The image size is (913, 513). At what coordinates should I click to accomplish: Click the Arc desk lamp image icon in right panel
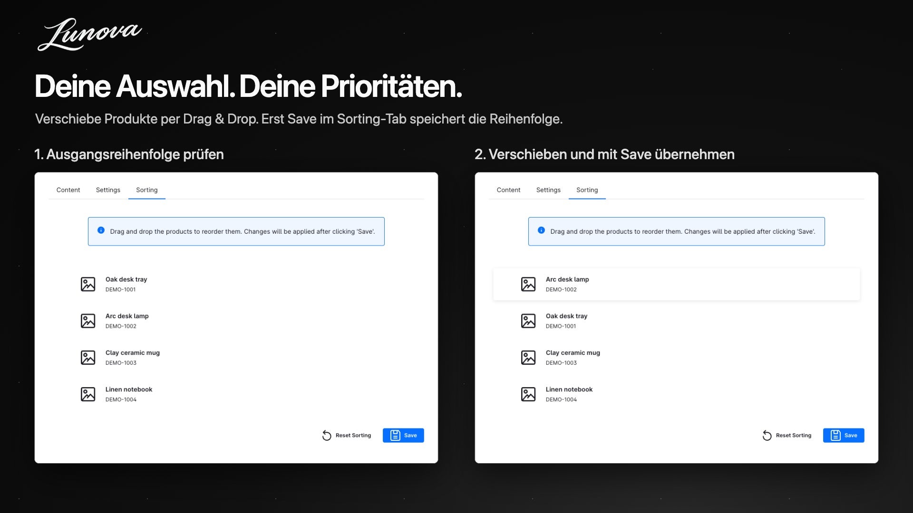tap(528, 284)
